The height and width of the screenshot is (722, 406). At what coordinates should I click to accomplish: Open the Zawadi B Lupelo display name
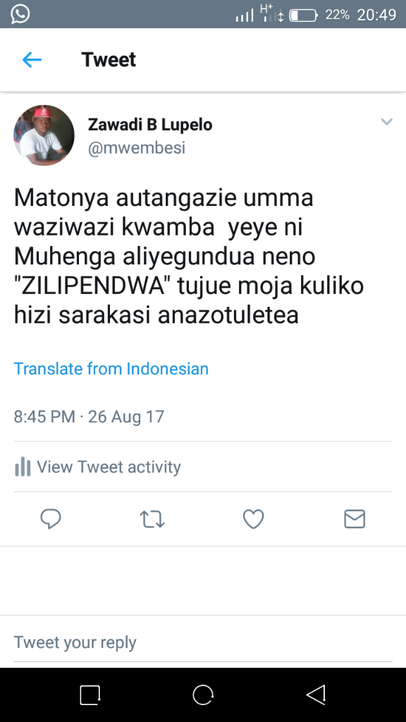[150, 125]
